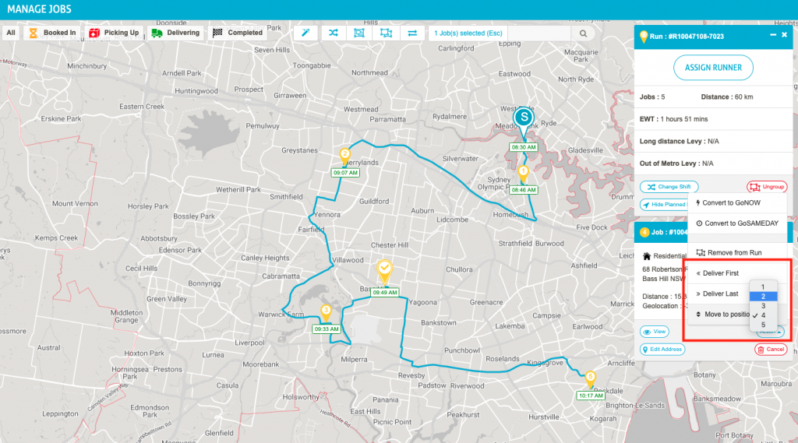Click the 08:30 AM time label
Image resolution: width=798 pixels, height=443 pixels.
[524, 147]
